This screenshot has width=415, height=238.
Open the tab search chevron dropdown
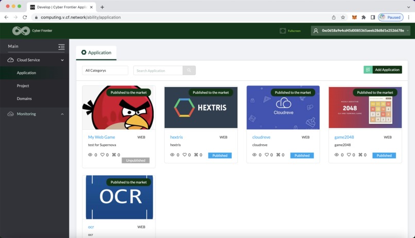(408, 7)
